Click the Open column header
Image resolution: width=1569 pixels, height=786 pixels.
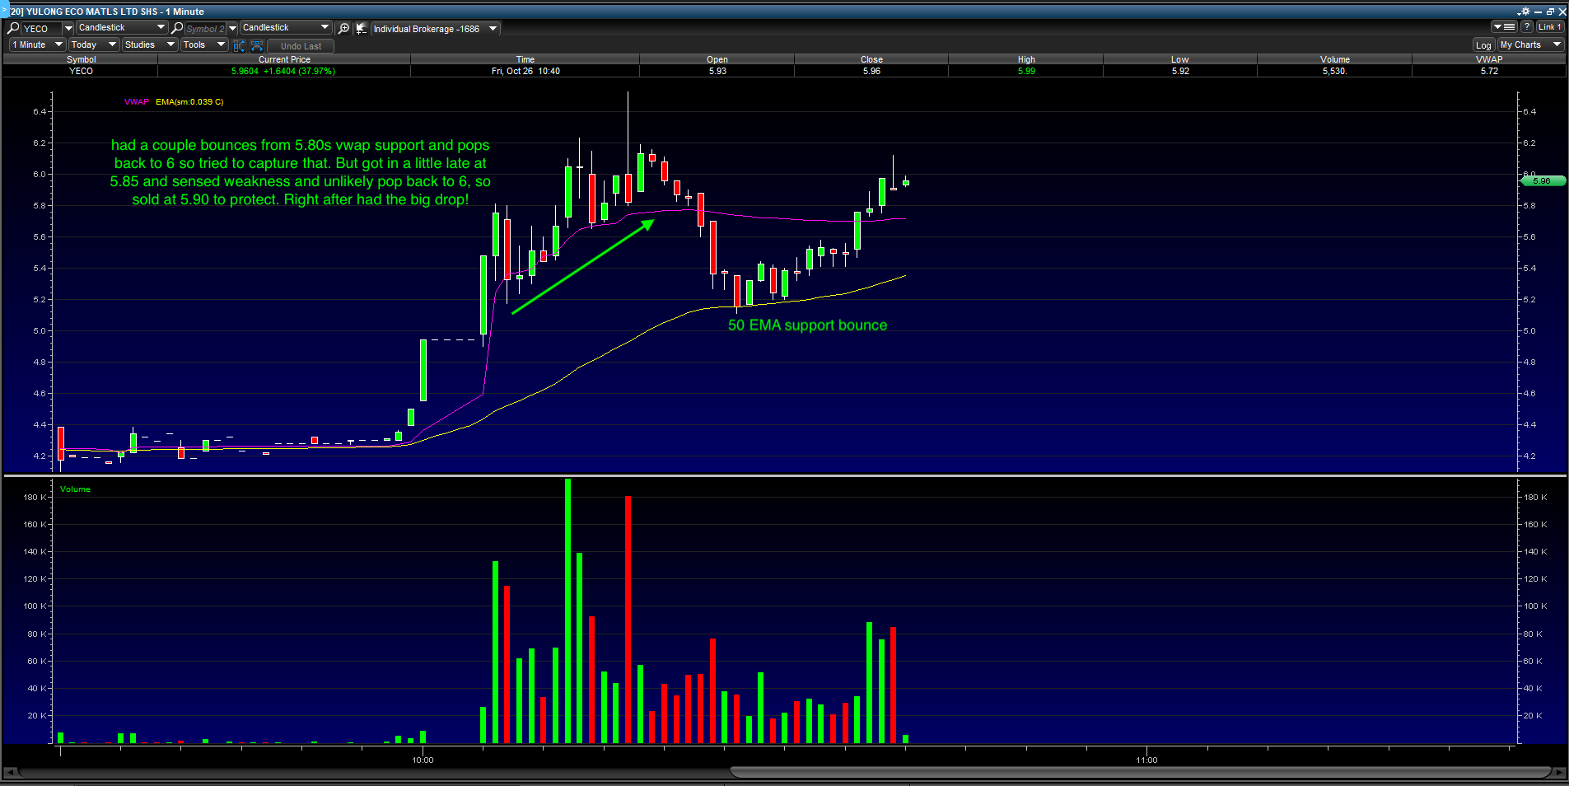click(x=717, y=59)
